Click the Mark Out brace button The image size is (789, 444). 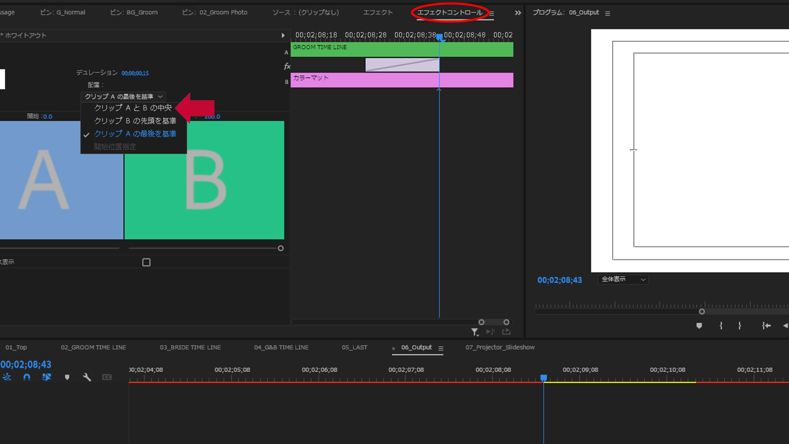[740, 326]
